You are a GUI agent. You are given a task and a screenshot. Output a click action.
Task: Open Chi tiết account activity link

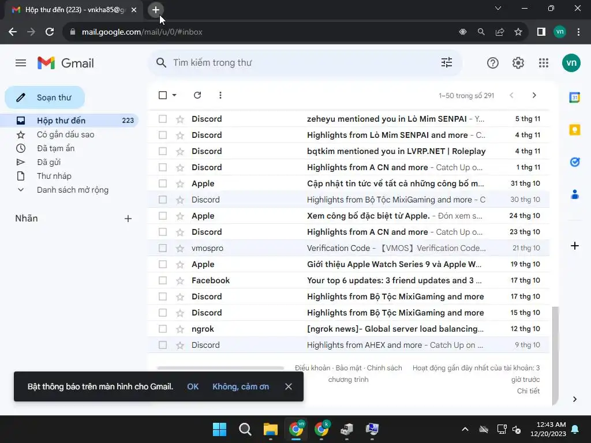(x=528, y=391)
